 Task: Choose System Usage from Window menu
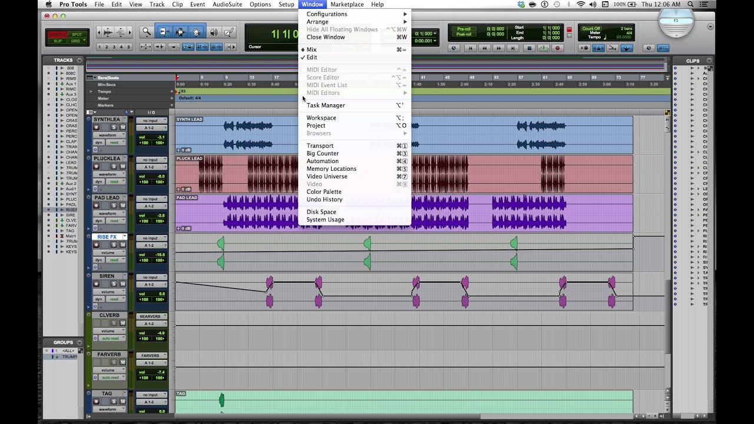pos(354,220)
